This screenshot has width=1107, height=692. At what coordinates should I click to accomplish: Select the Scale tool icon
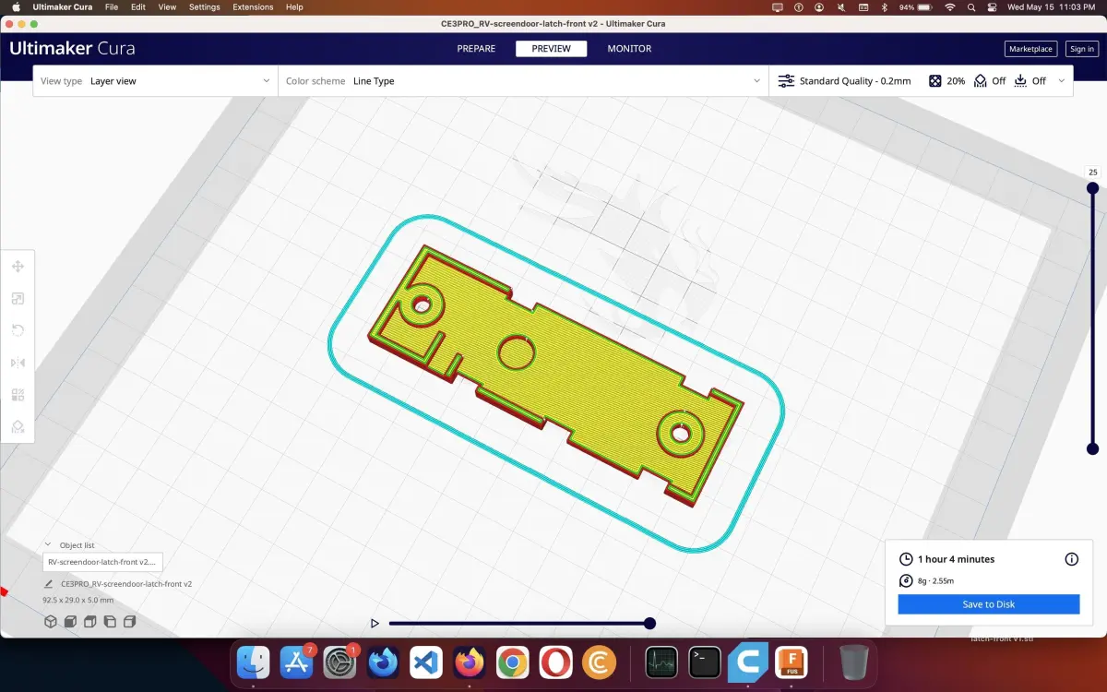[18, 299]
